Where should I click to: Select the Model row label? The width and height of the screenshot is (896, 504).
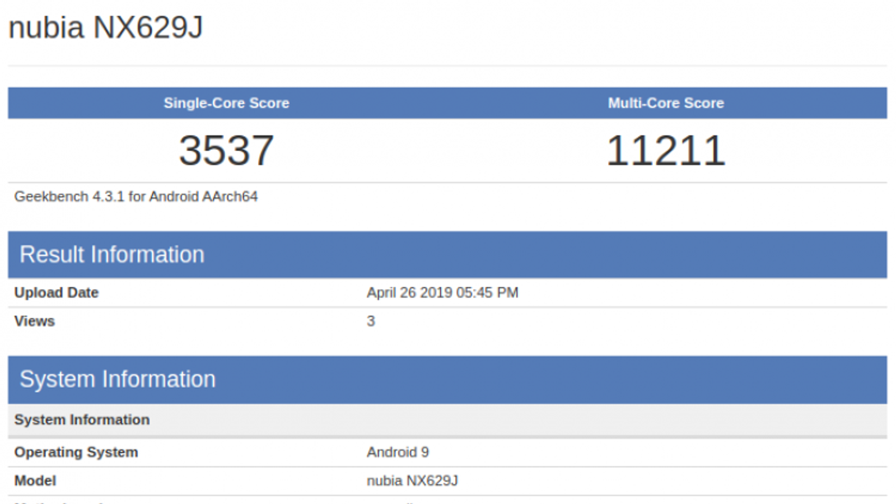(x=35, y=480)
